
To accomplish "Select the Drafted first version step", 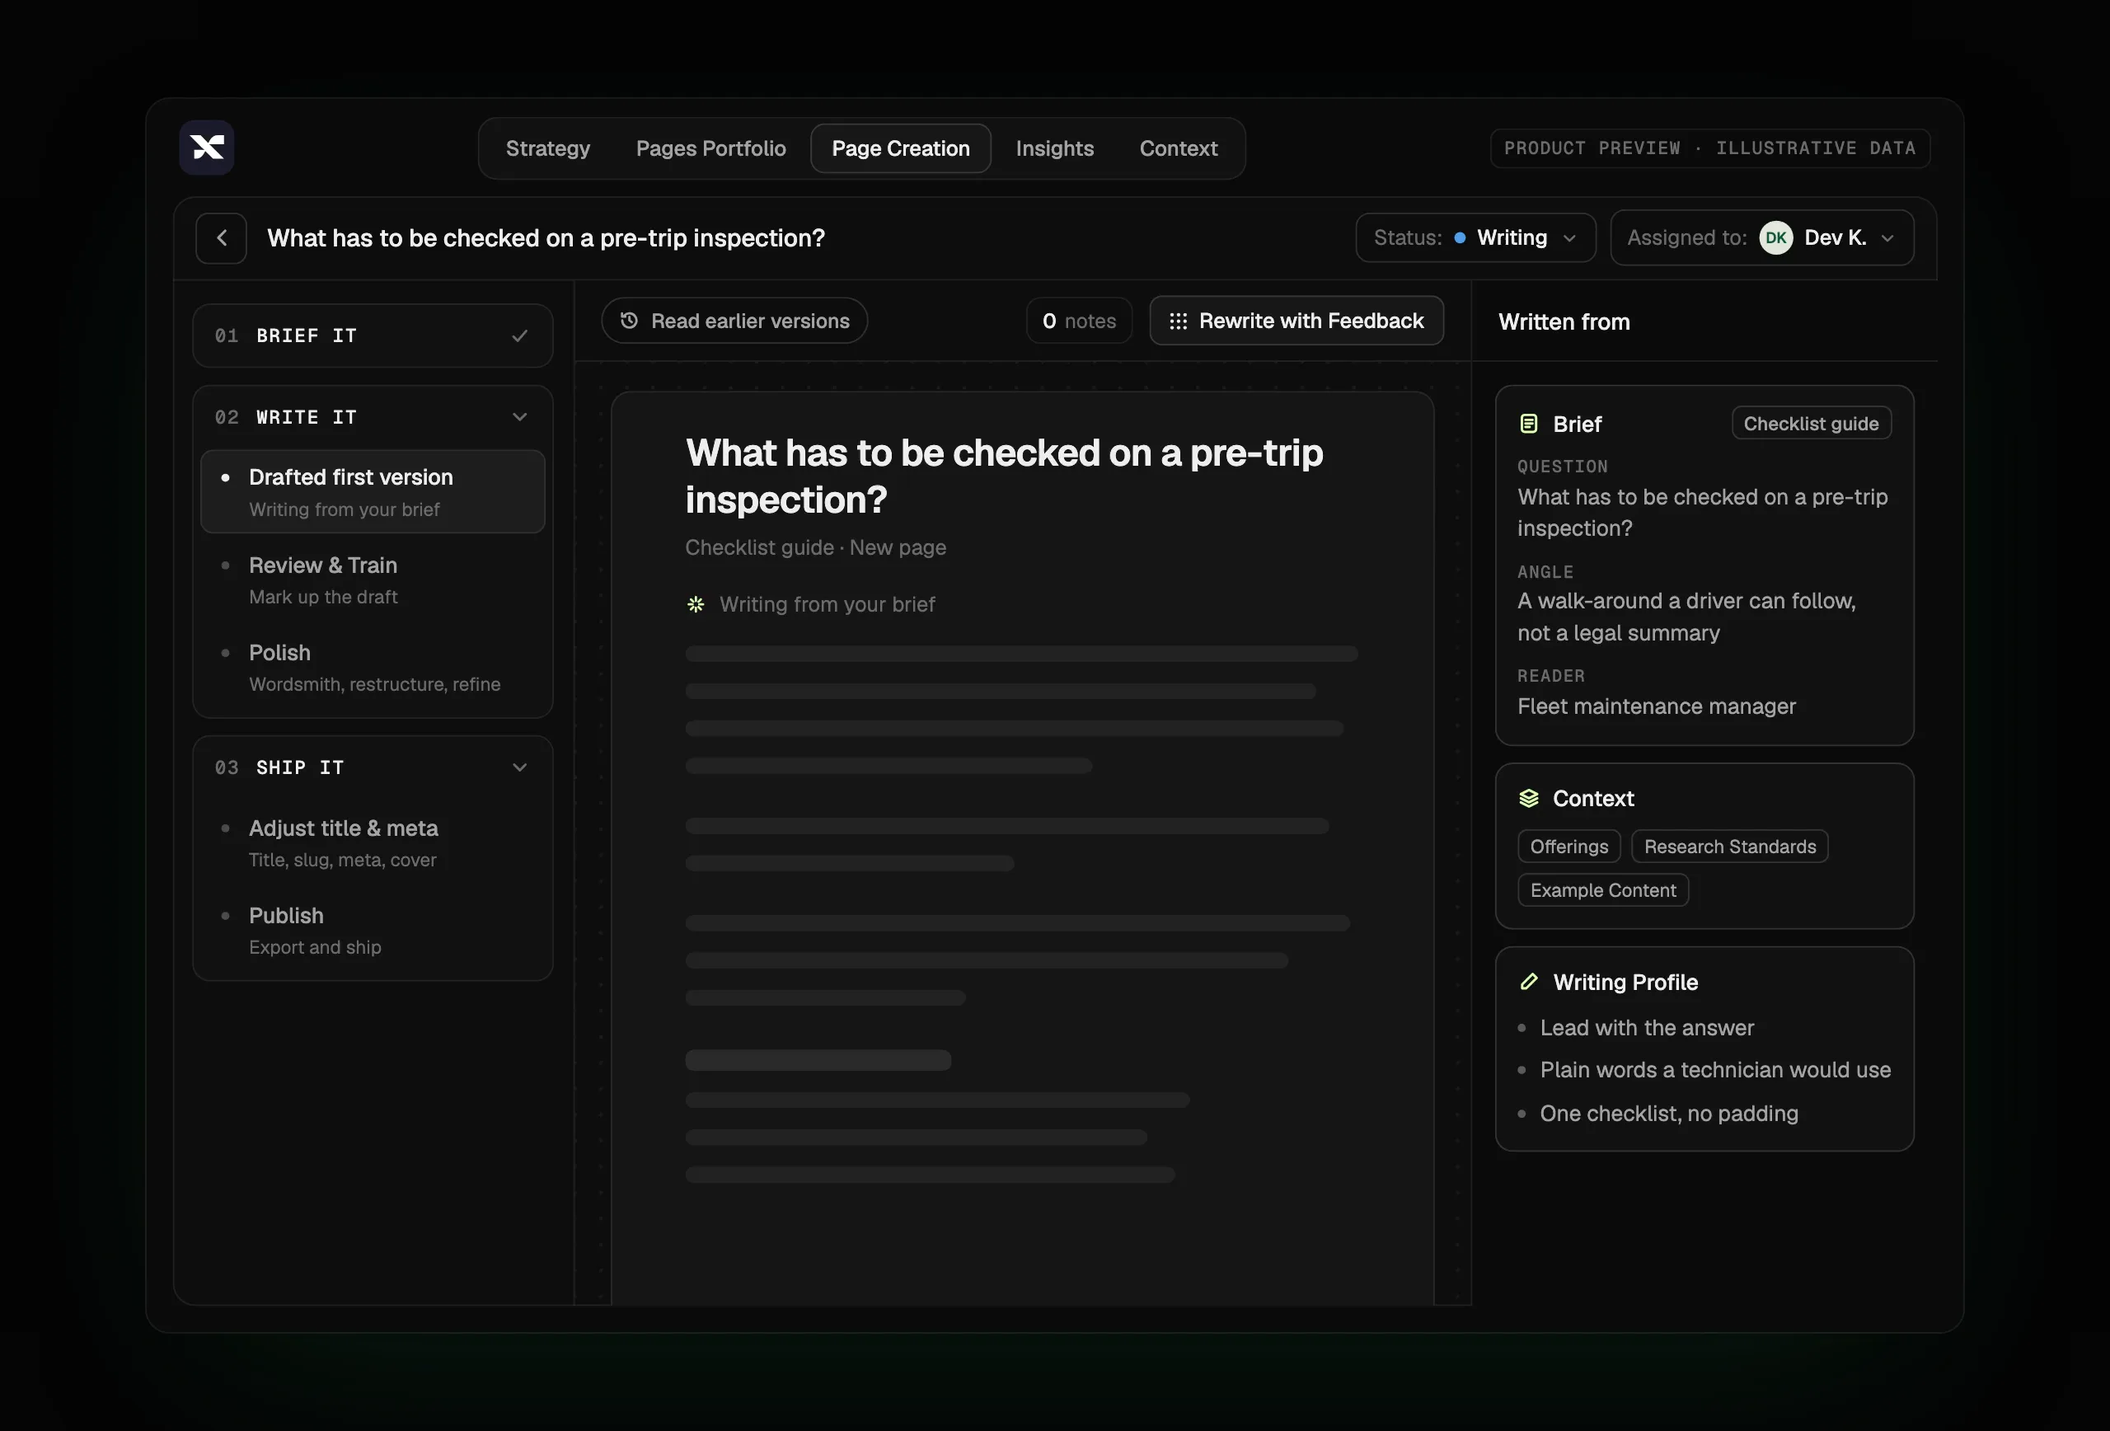I will [373, 492].
